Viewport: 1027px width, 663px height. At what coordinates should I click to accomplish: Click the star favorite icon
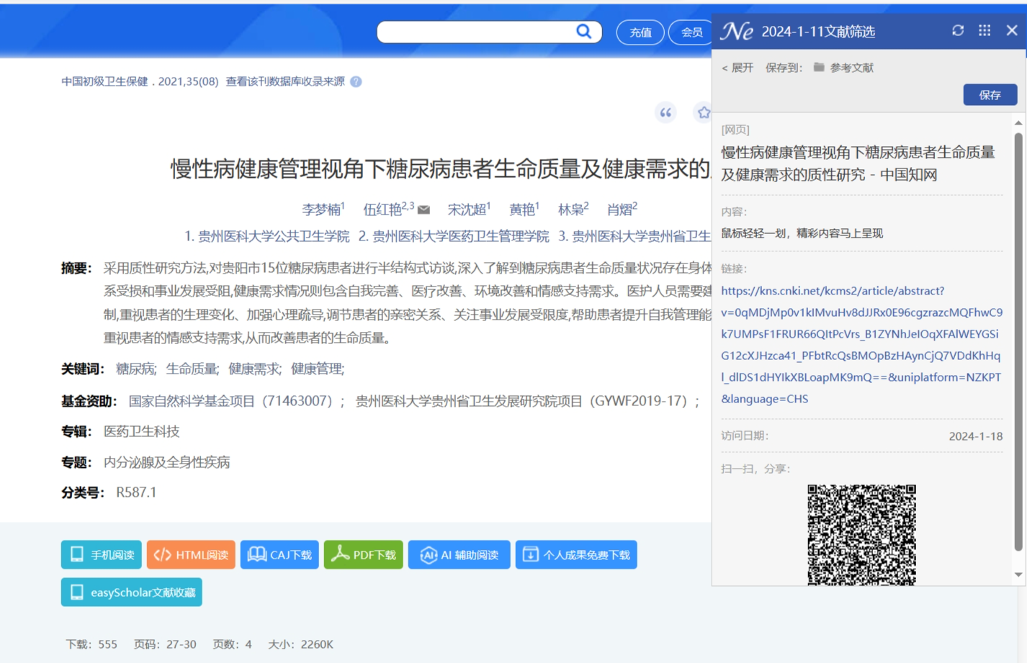(x=703, y=112)
